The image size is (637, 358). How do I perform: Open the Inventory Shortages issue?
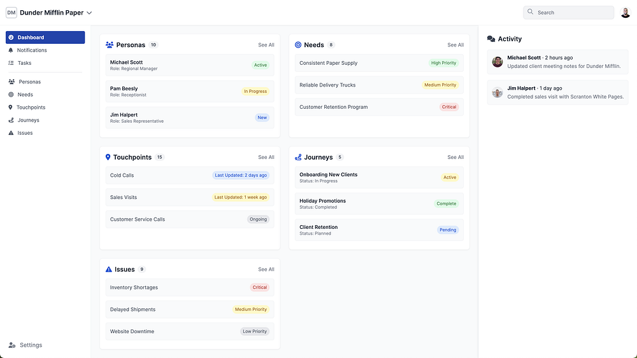[x=190, y=287]
